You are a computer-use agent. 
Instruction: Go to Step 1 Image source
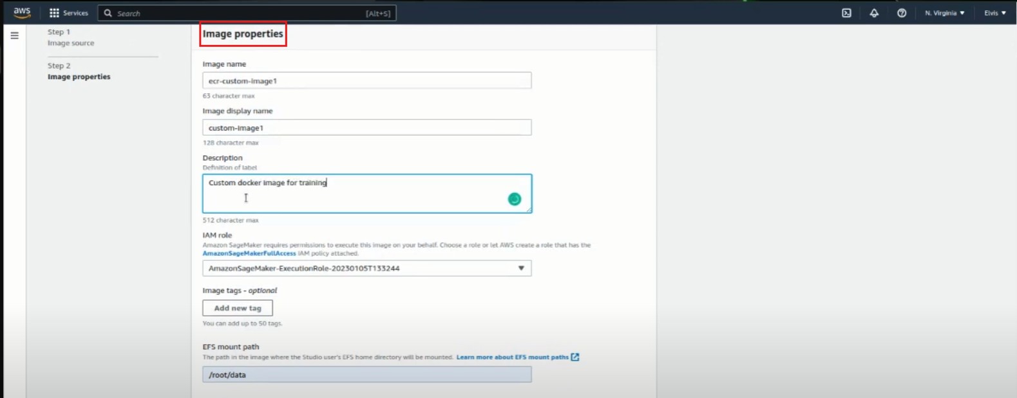(x=71, y=43)
